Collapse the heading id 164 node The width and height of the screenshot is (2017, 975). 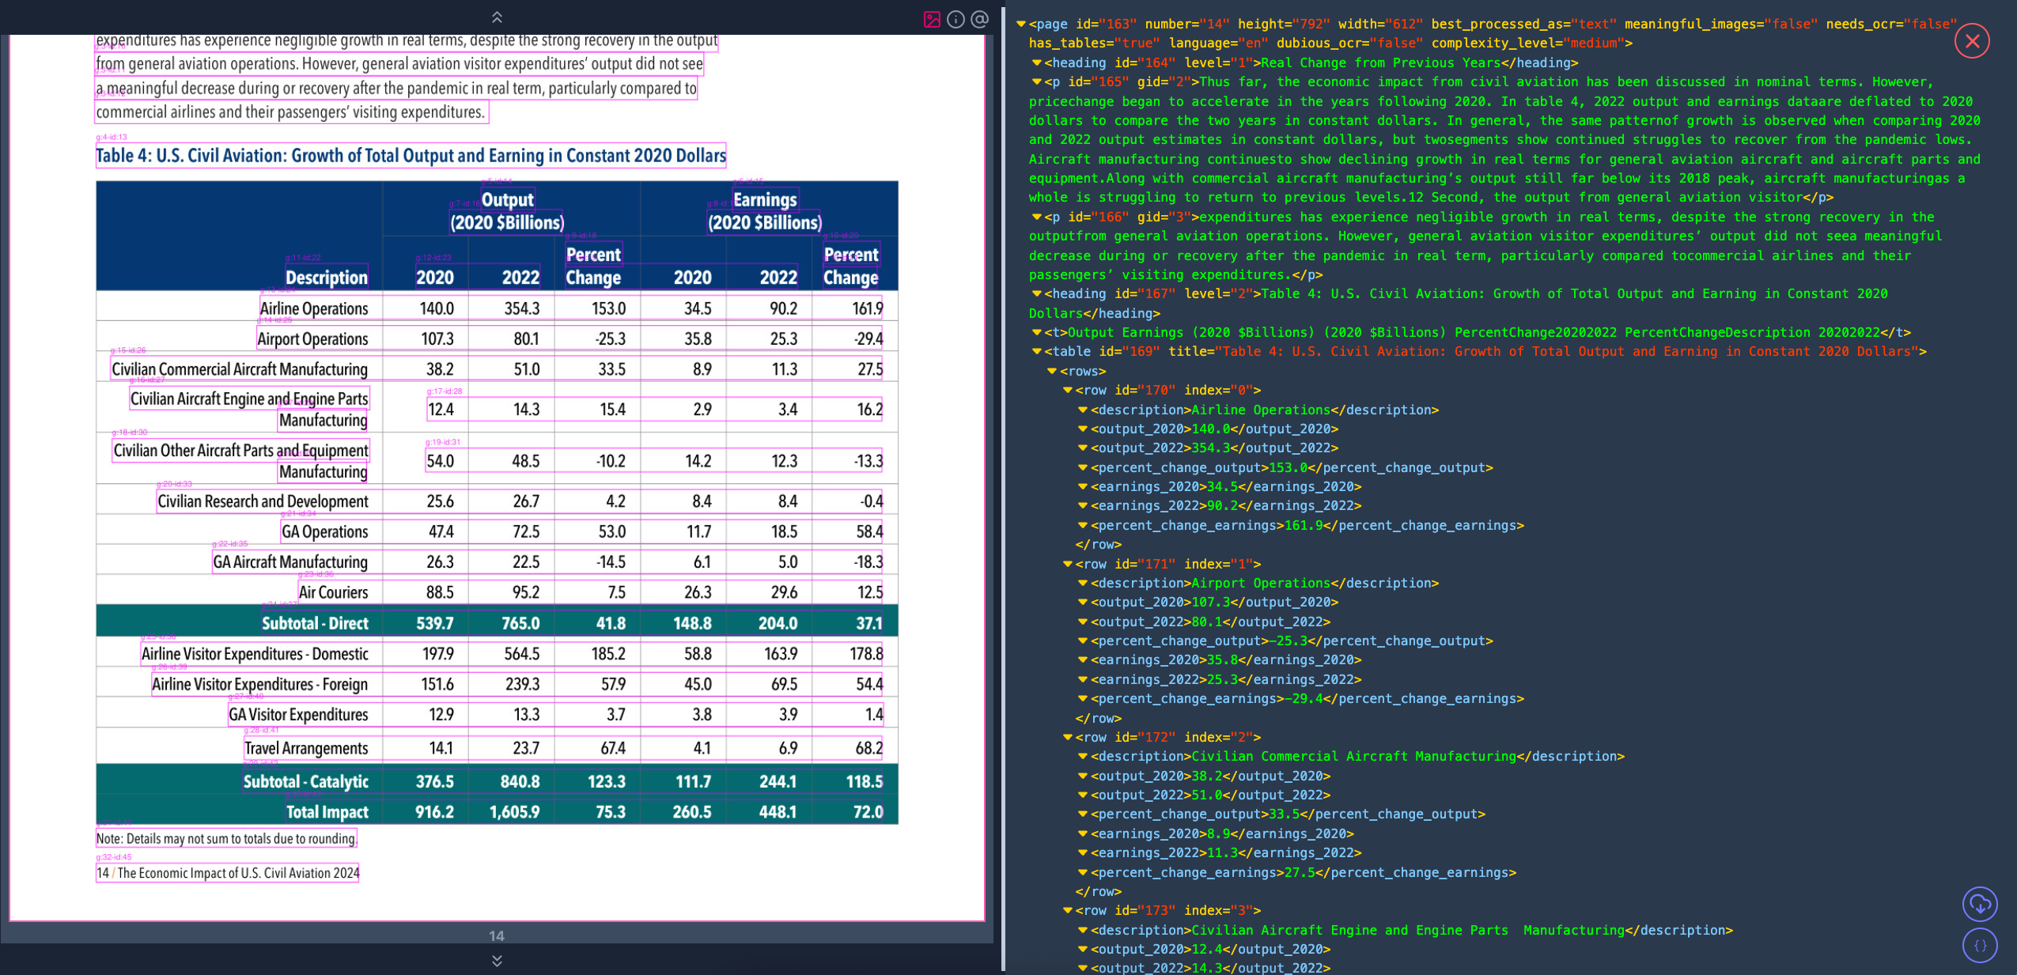click(x=1036, y=63)
